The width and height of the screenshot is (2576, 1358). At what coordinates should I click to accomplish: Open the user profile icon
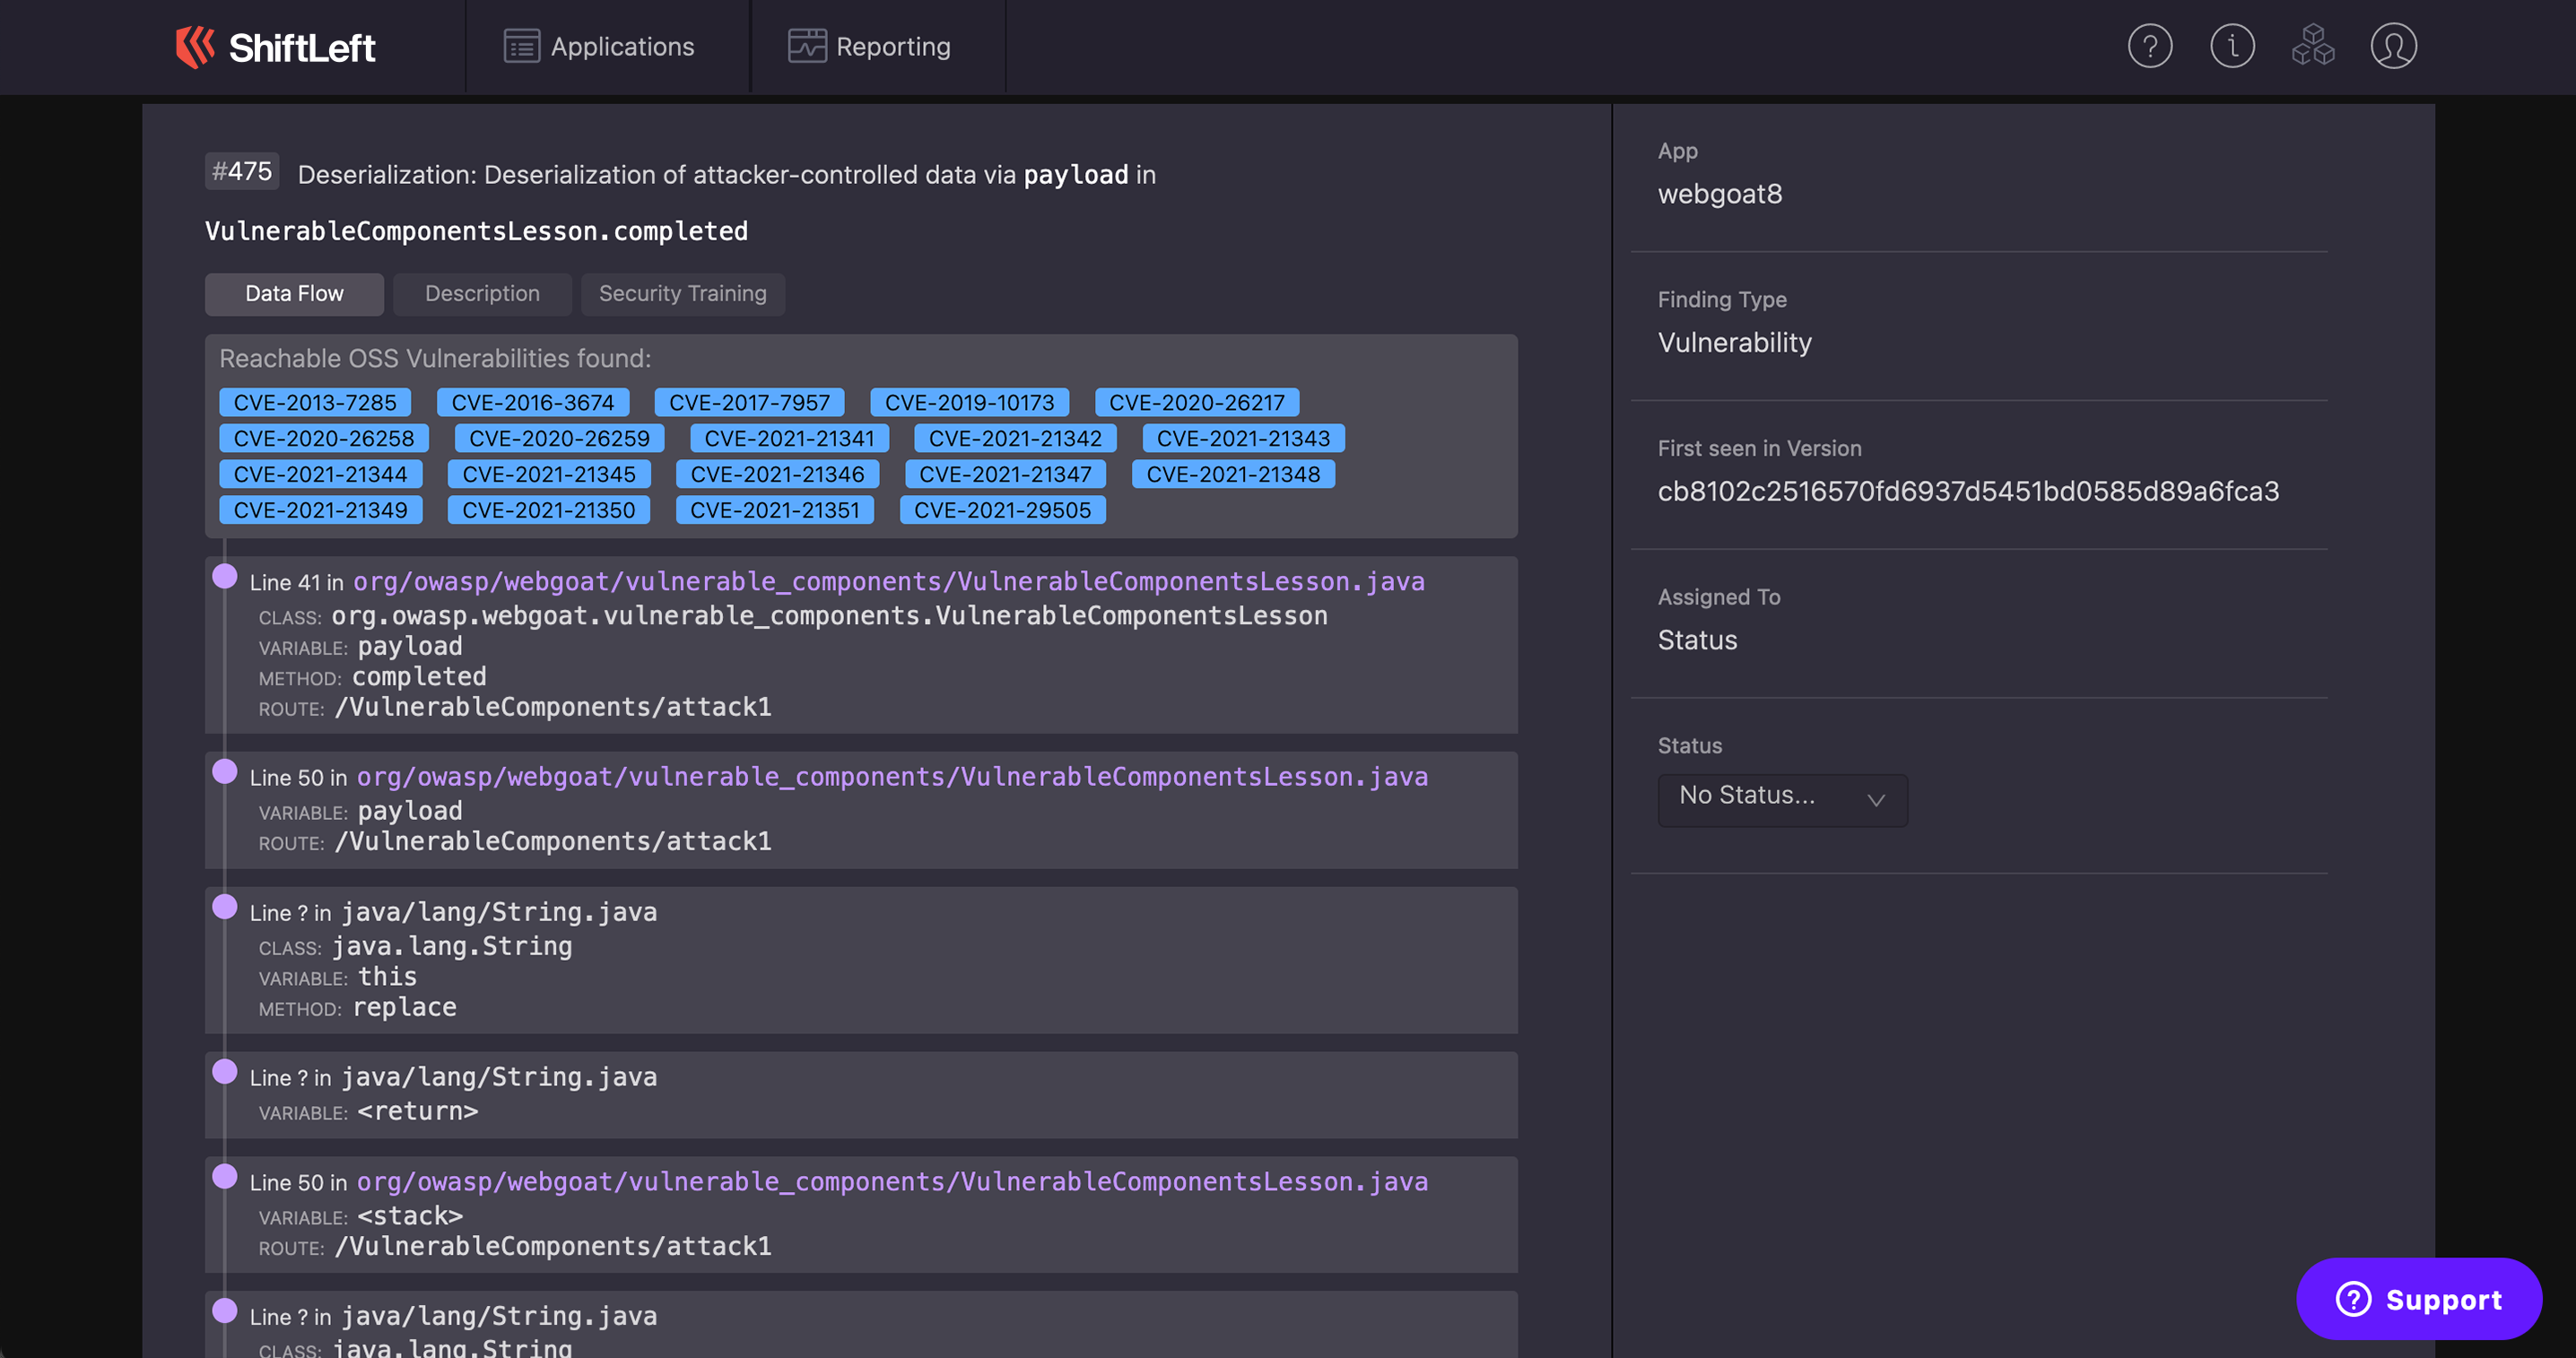coord(2393,46)
